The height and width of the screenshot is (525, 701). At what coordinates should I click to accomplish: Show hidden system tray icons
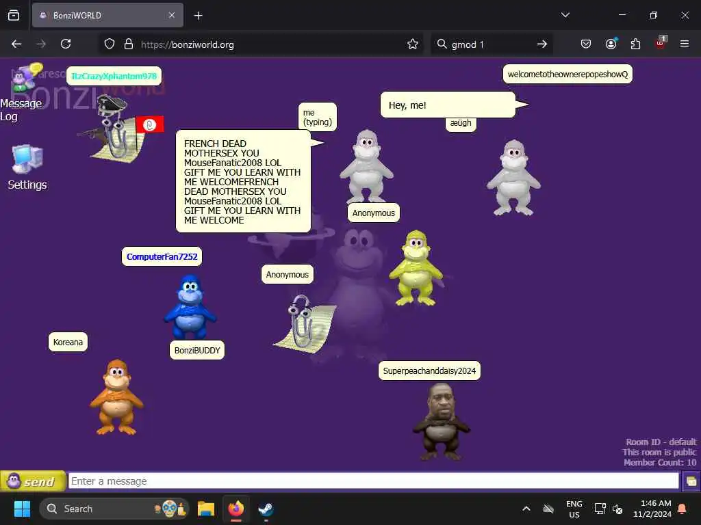526,509
